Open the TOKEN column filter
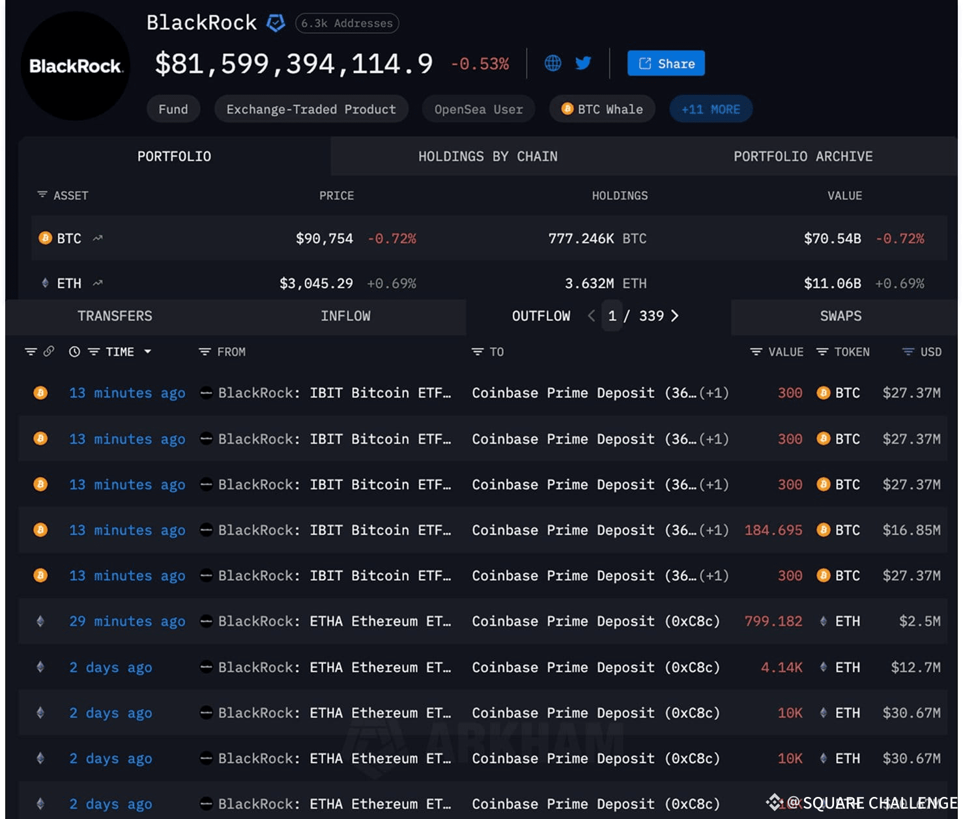Viewport: 963px width, 819px height. pos(822,352)
